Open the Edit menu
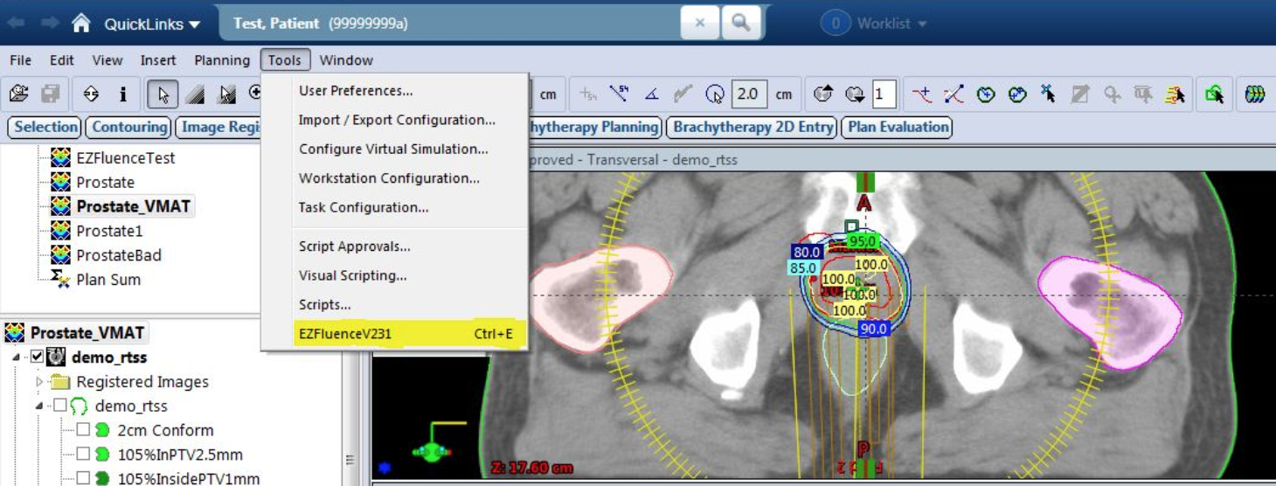Screen dimensions: 1276x486 61,60
